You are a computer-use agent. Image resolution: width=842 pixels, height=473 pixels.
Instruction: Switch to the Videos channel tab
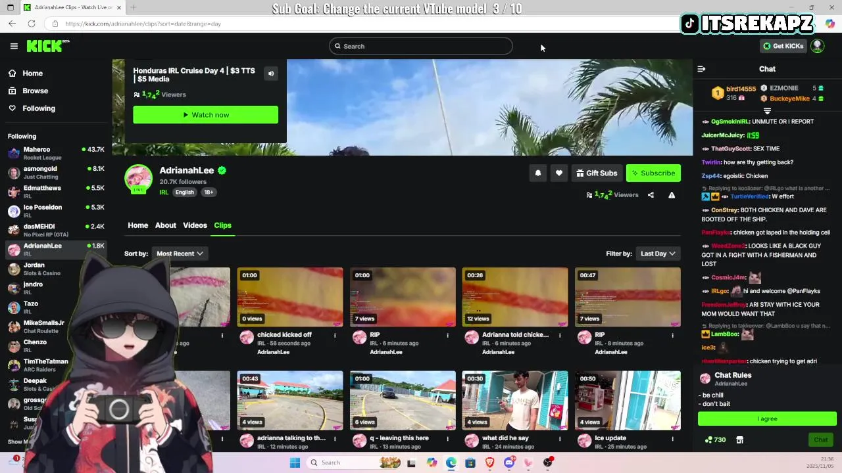(195, 225)
